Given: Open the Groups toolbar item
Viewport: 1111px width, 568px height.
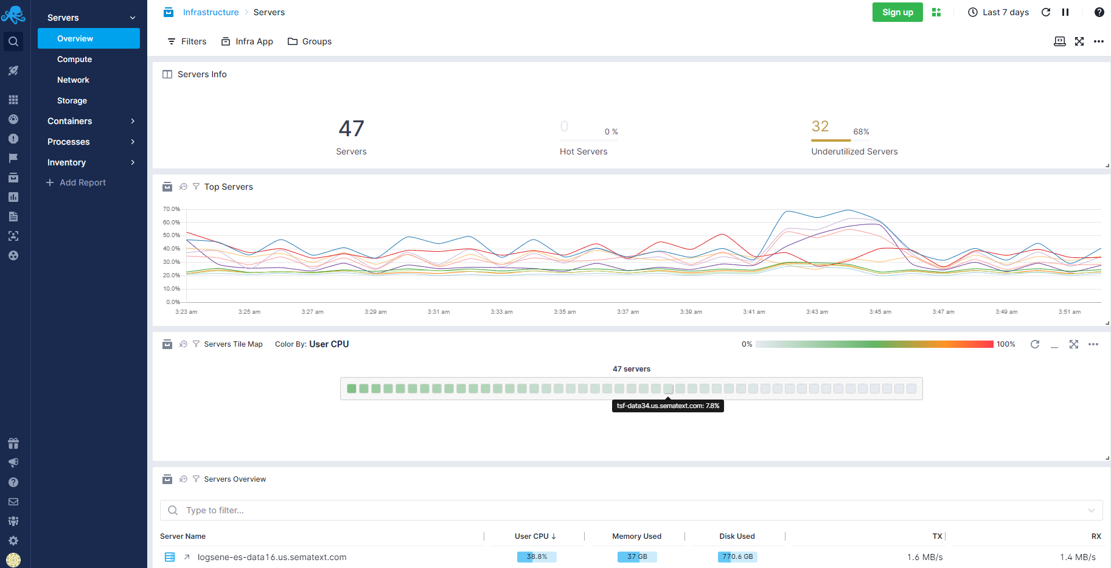Looking at the screenshot, I should pyautogui.click(x=310, y=41).
